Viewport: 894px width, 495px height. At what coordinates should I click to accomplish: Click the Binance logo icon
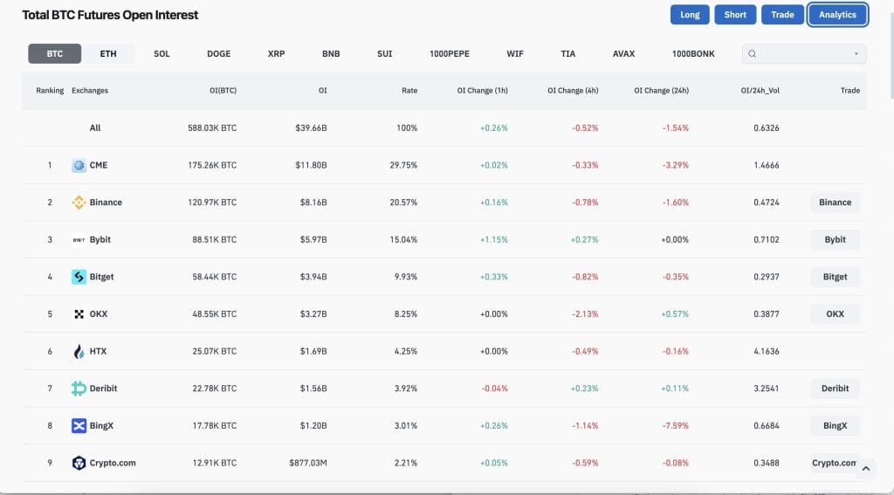[79, 203]
